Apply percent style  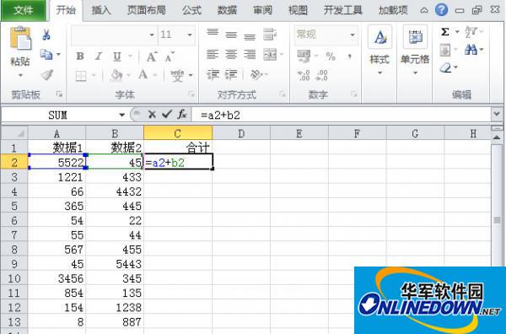coord(331,57)
